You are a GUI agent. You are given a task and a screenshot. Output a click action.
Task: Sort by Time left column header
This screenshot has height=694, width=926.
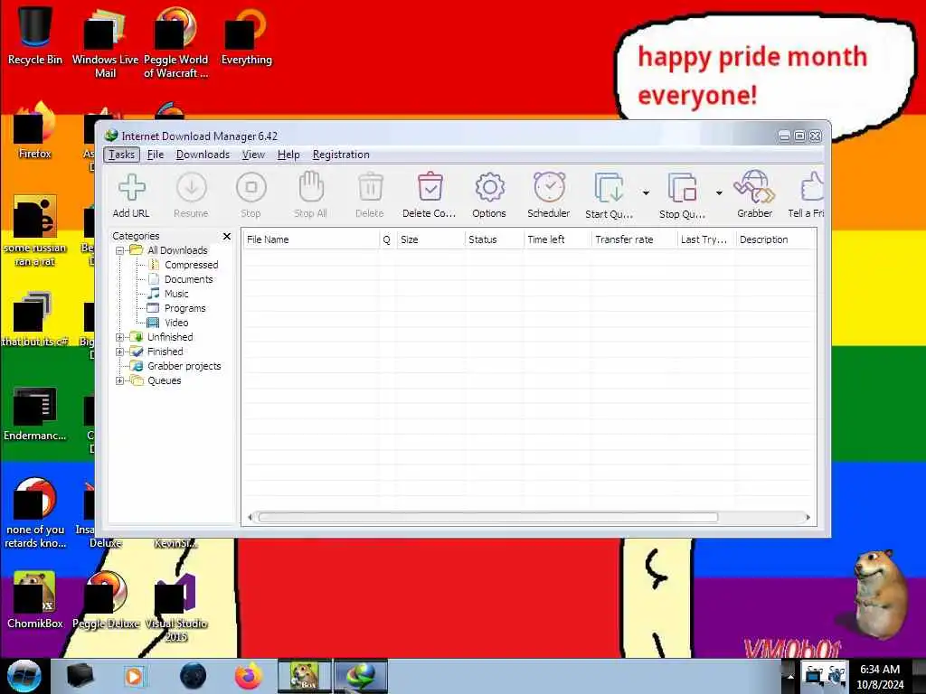[557, 239]
